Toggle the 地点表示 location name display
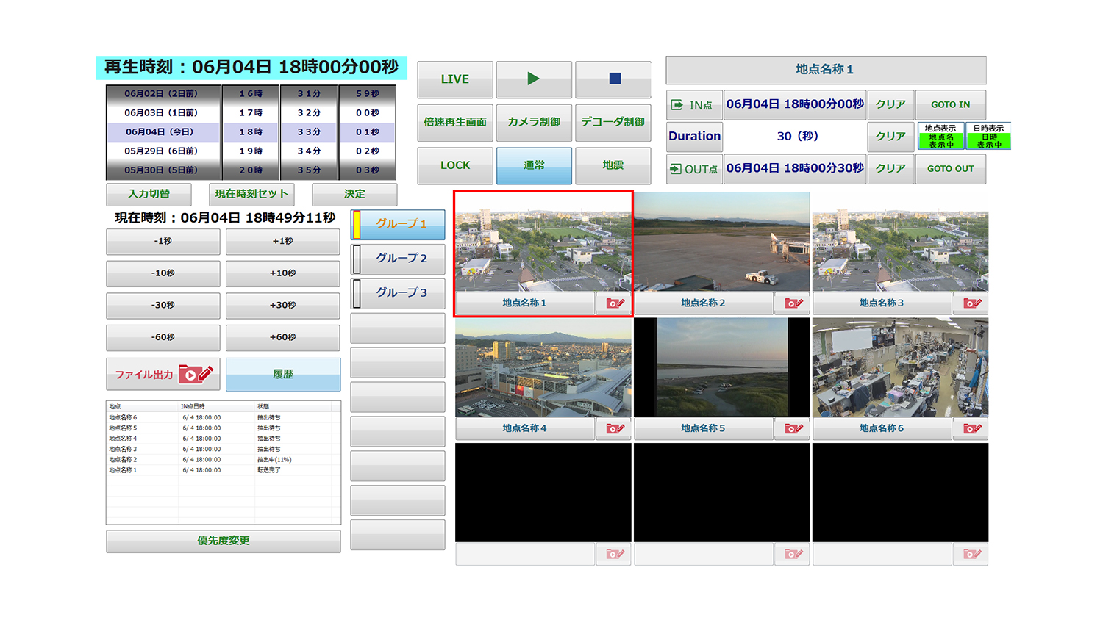Viewport: 1103px width, 620px height. pos(940,137)
